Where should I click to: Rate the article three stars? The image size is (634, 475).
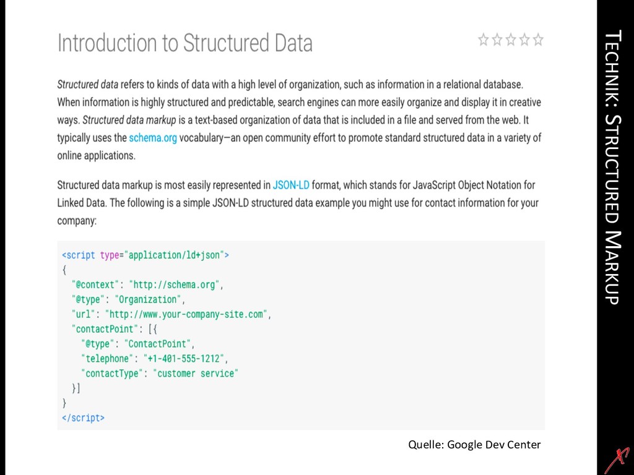pyautogui.click(x=511, y=40)
